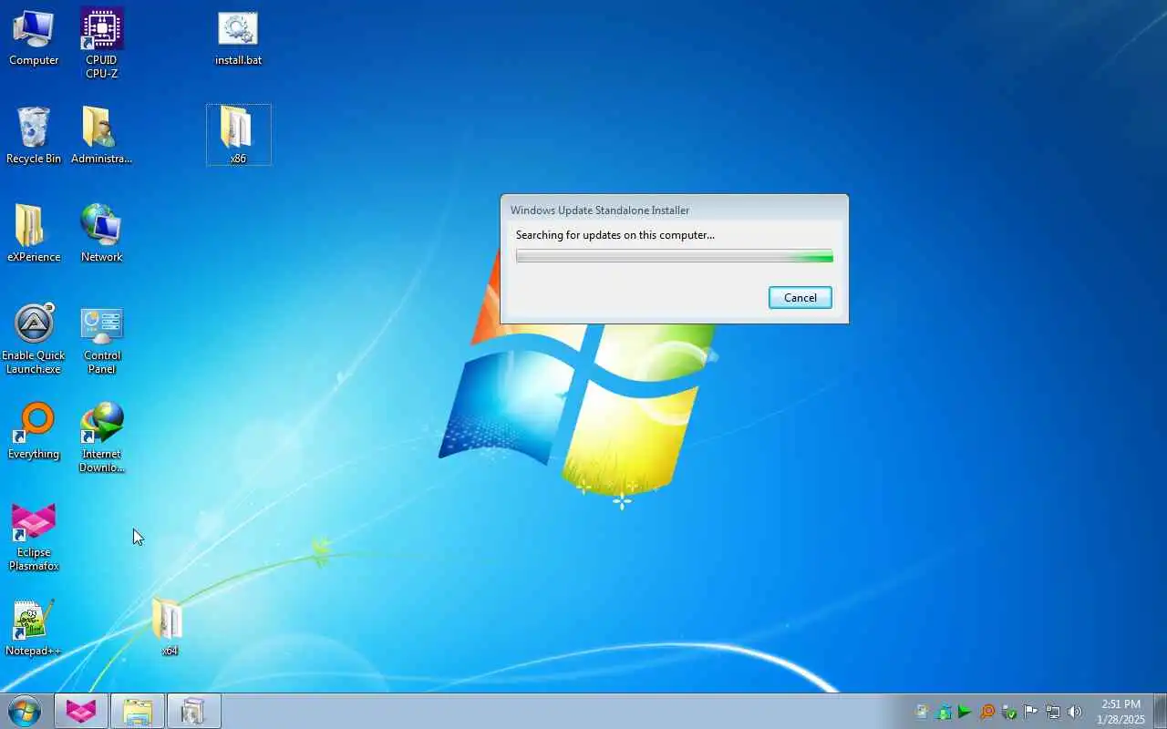1167x729 pixels.
Task: Open the clock showing 2:51 PM
Action: coord(1121,712)
